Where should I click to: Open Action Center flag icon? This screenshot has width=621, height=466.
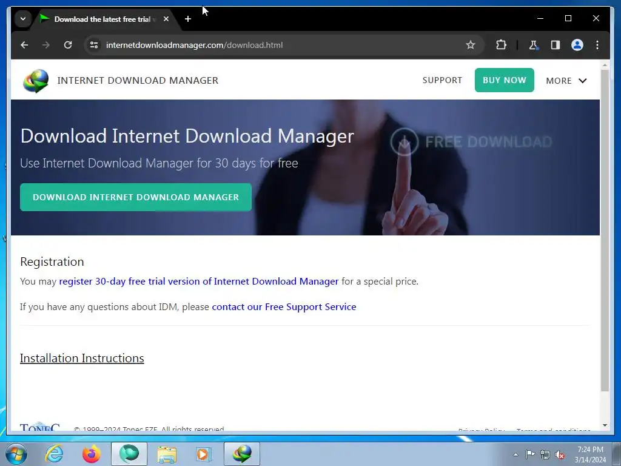click(x=530, y=454)
